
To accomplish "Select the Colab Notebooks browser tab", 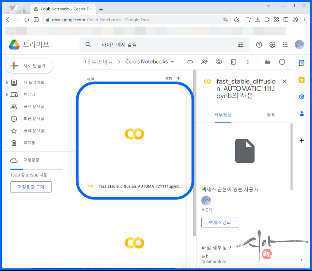I will [x=63, y=9].
